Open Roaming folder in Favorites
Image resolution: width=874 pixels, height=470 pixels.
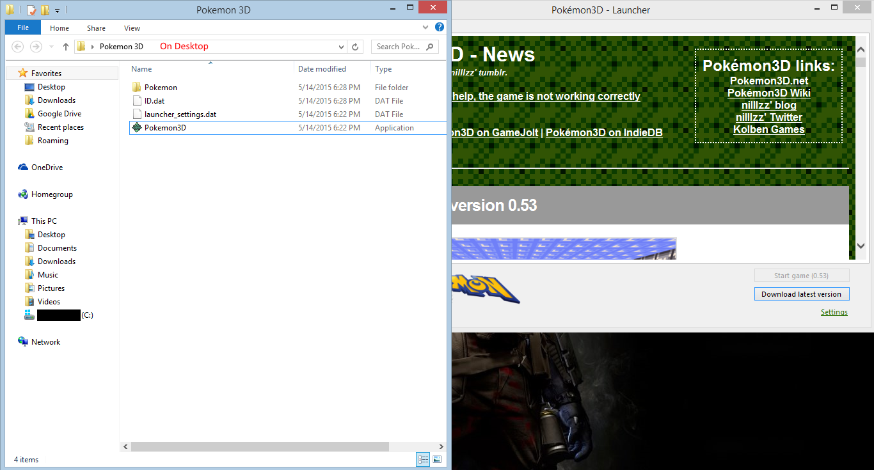(53, 141)
